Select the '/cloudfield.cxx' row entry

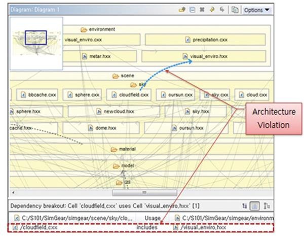35,227
